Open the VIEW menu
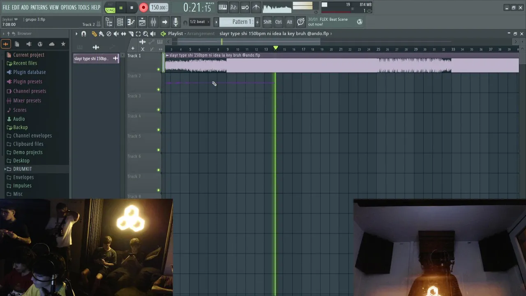 (x=54, y=7)
